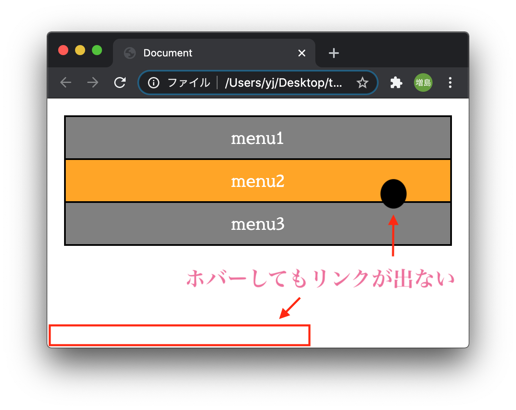Screen dimensions: 516x410
Task: Click the menu3 item
Action: tap(258, 224)
